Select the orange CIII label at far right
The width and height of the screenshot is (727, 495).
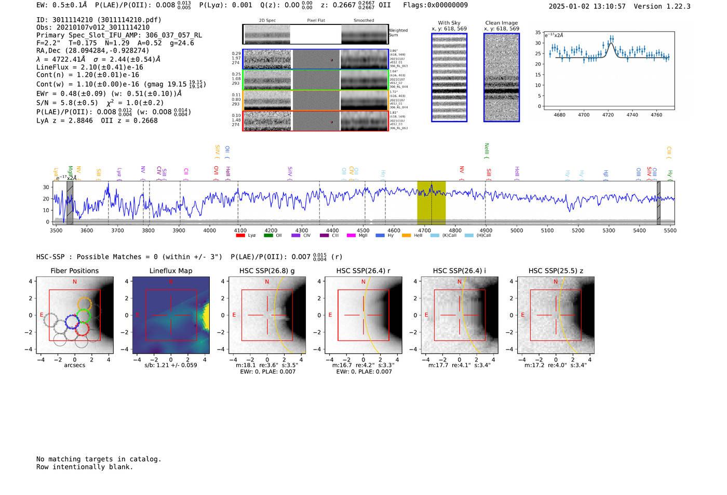coord(669,152)
